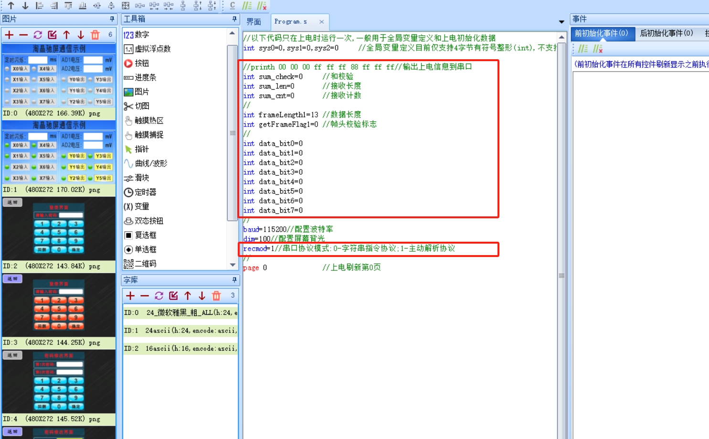Select the 按钮 control in toolbox
The image size is (709, 439).
point(137,63)
